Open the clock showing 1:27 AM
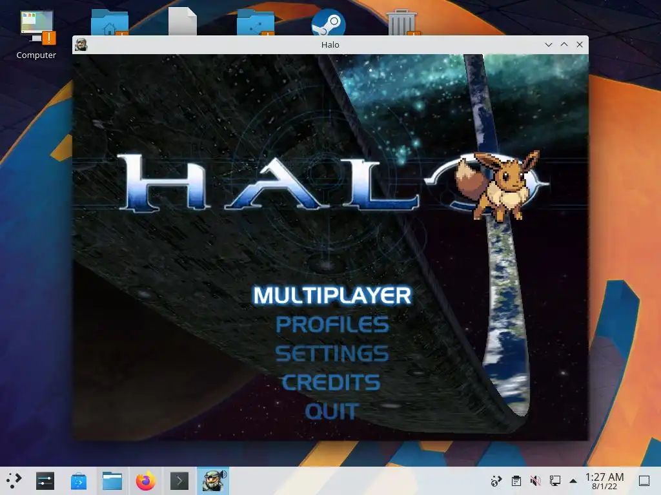661x495 pixels. click(604, 481)
